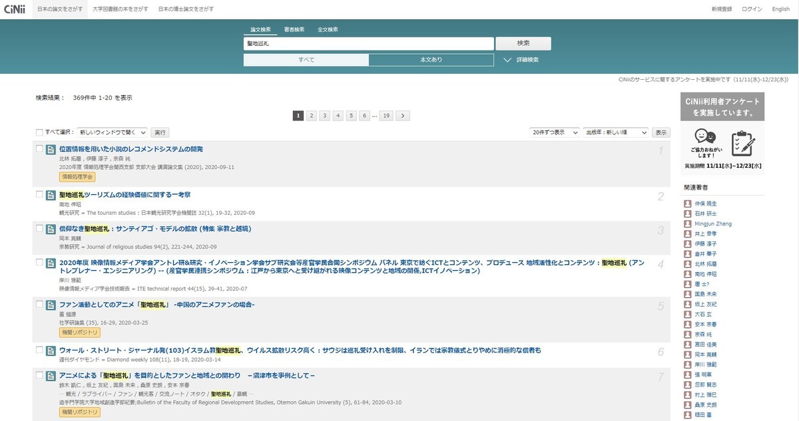The image size is (799, 421).
Task: Click the 新規登録 link
Action: 721,9
